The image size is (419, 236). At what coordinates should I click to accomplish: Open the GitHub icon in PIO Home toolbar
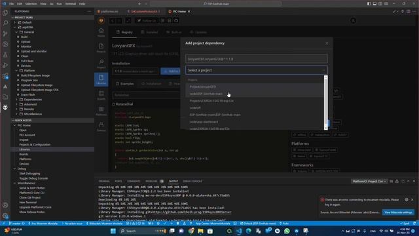[x=176, y=20]
